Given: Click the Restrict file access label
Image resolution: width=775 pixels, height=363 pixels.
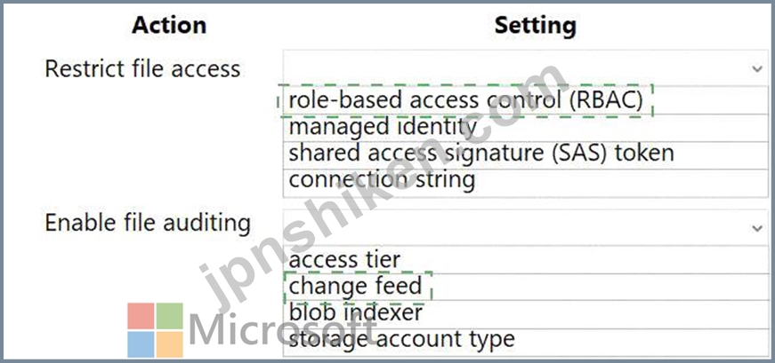Looking at the screenshot, I should [x=143, y=68].
